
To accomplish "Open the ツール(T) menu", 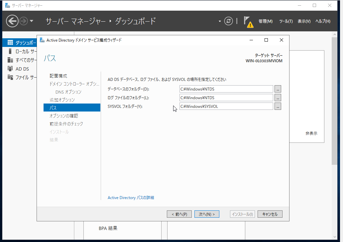I will click(286, 21).
